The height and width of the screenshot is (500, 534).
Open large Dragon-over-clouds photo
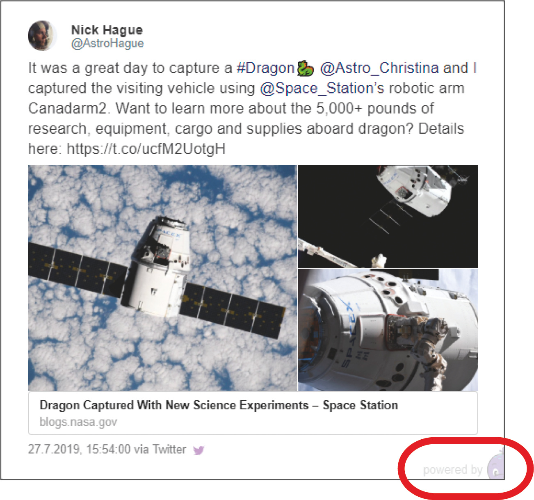162,278
